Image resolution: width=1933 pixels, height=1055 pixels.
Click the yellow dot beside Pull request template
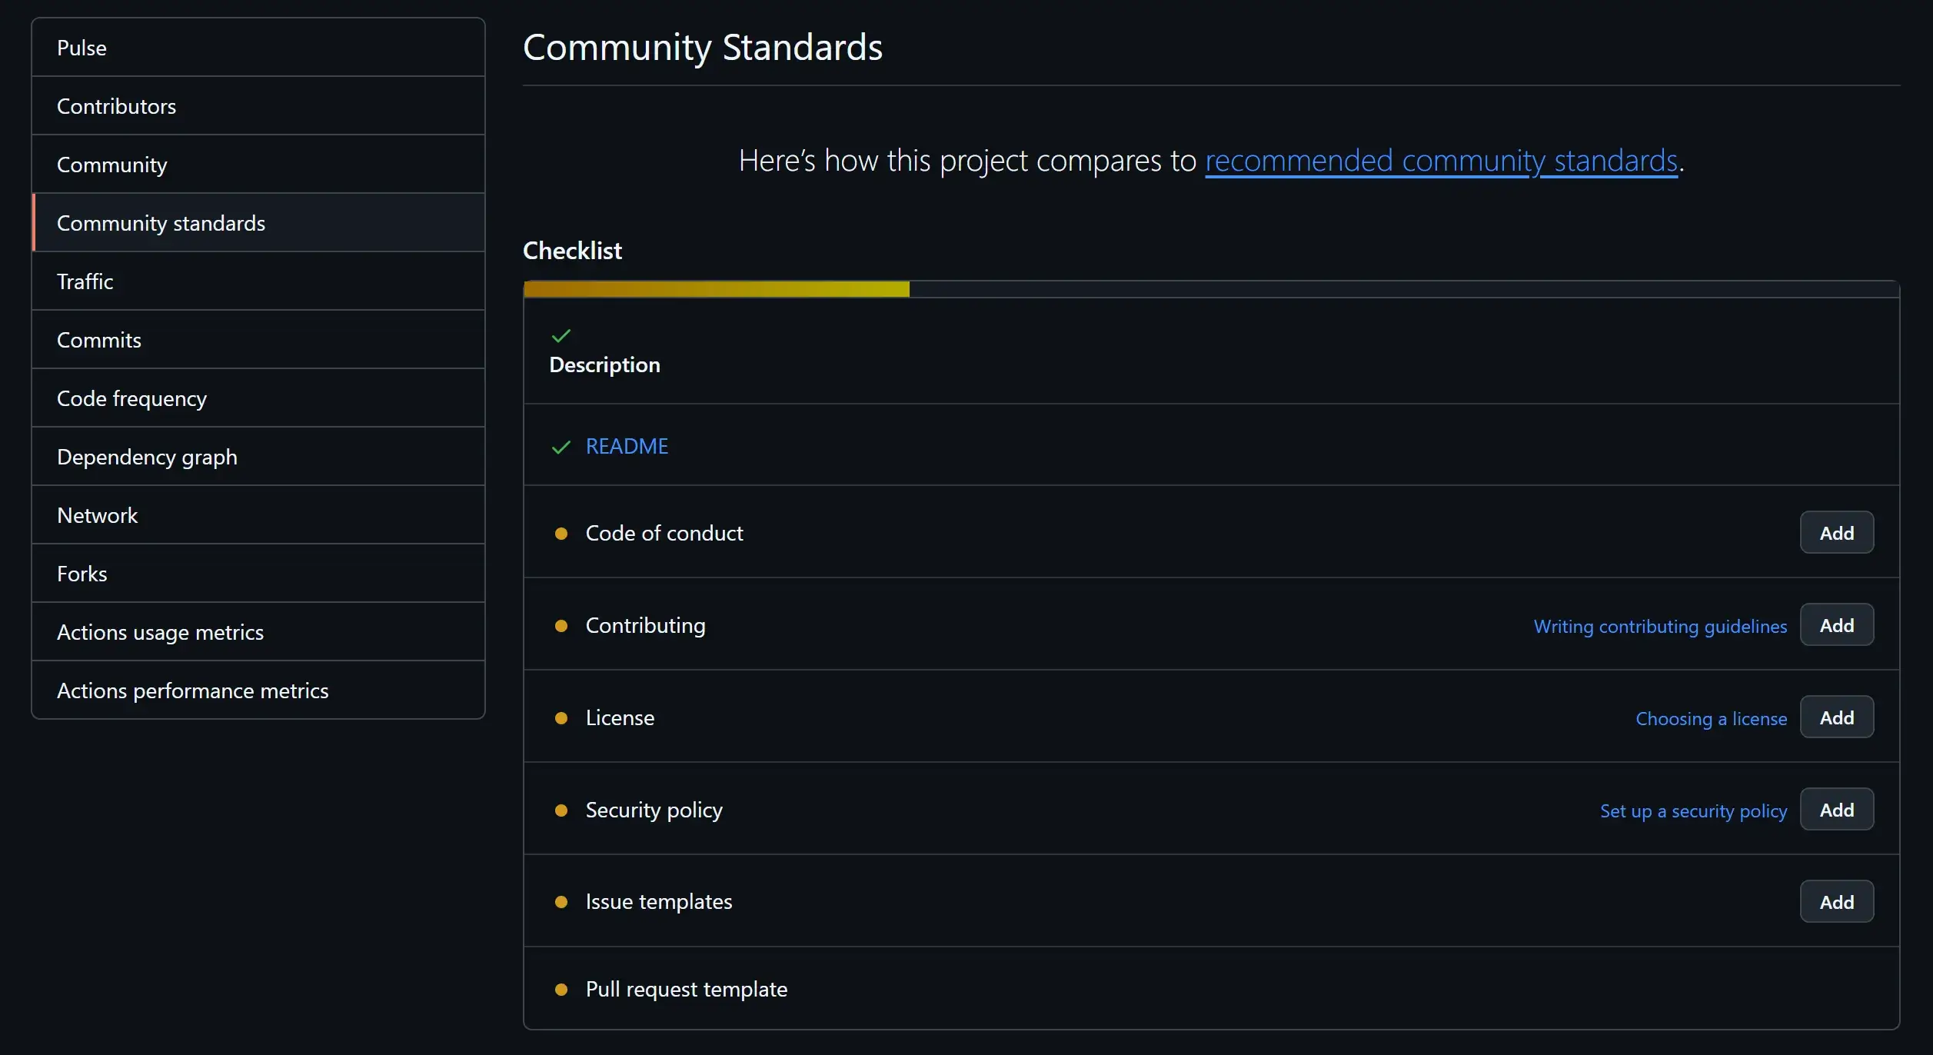[x=561, y=990]
